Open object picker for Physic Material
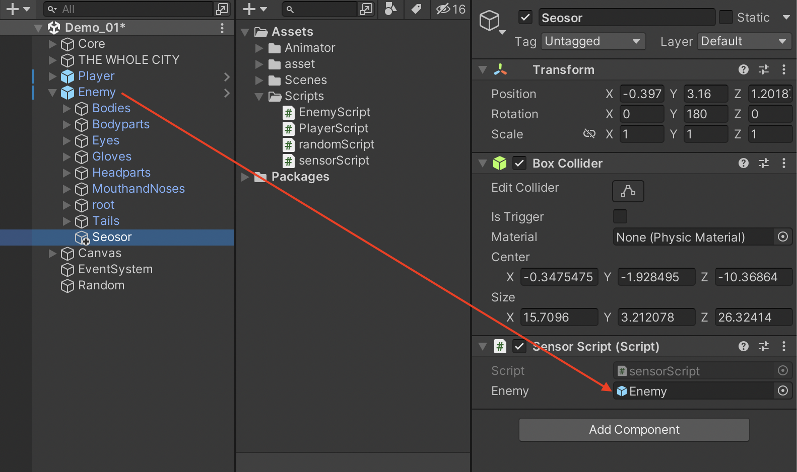The image size is (797, 472). coord(783,237)
